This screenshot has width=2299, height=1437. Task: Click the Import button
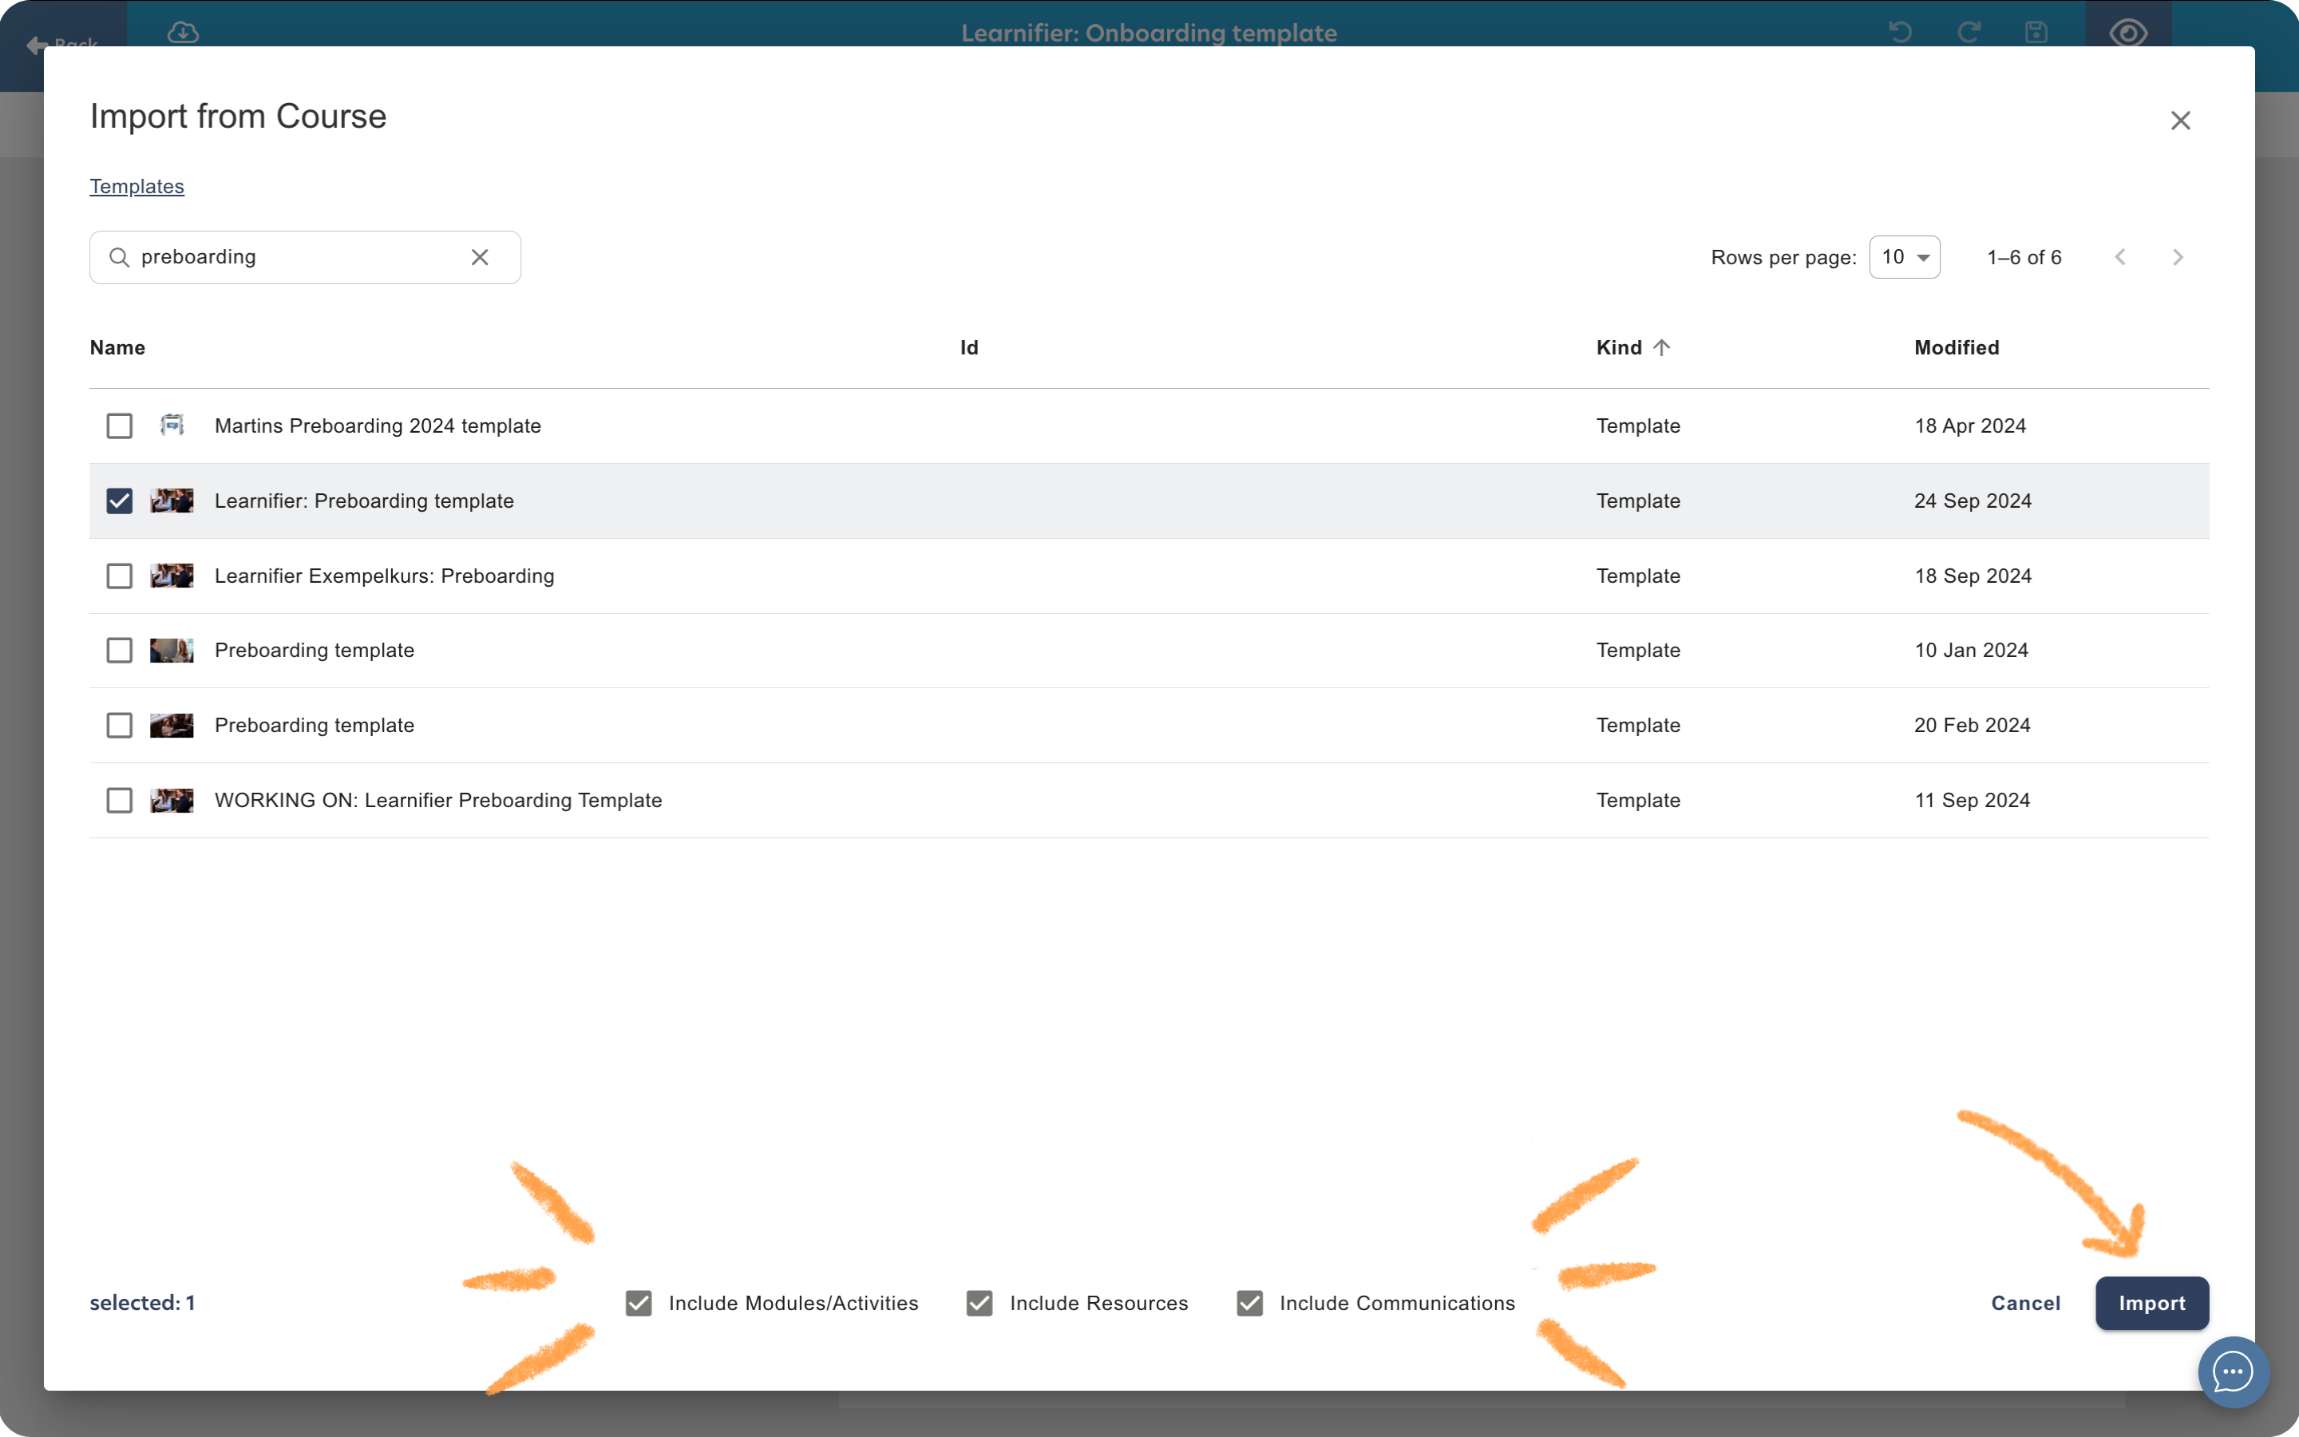tap(2152, 1303)
